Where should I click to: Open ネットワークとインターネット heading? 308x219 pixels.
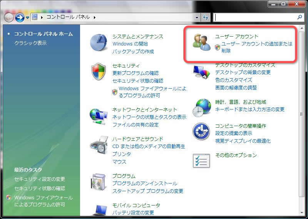tap(145, 109)
